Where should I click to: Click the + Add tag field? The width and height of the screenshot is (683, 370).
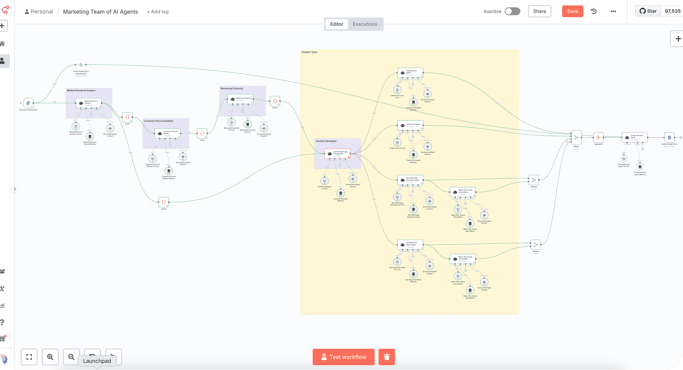[x=158, y=12]
